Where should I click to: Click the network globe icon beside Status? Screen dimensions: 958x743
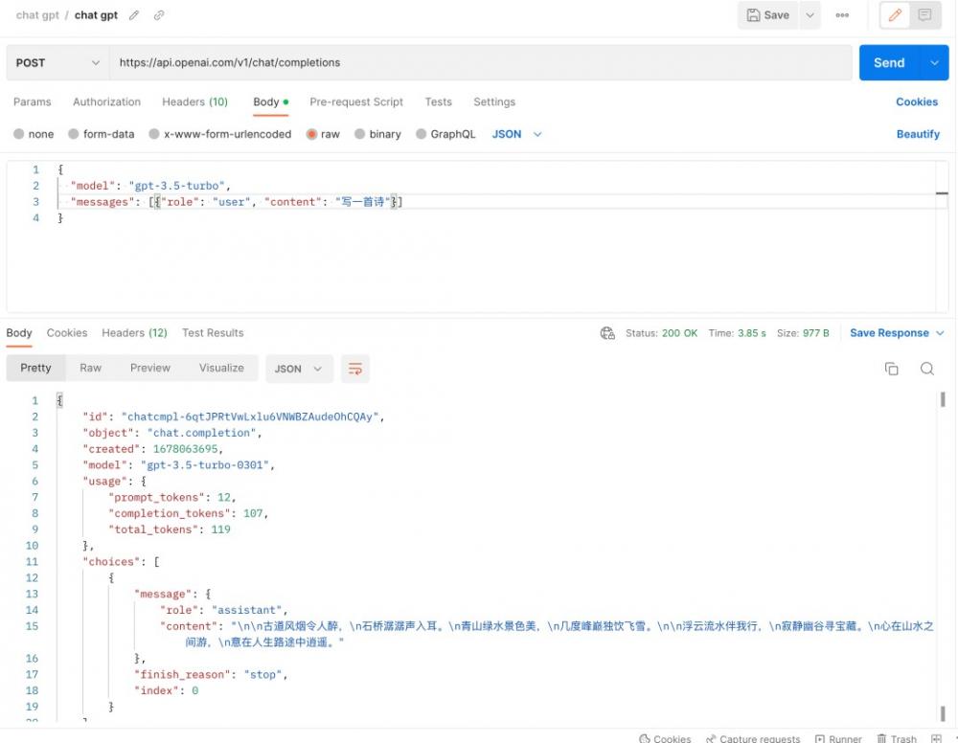(x=607, y=333)
